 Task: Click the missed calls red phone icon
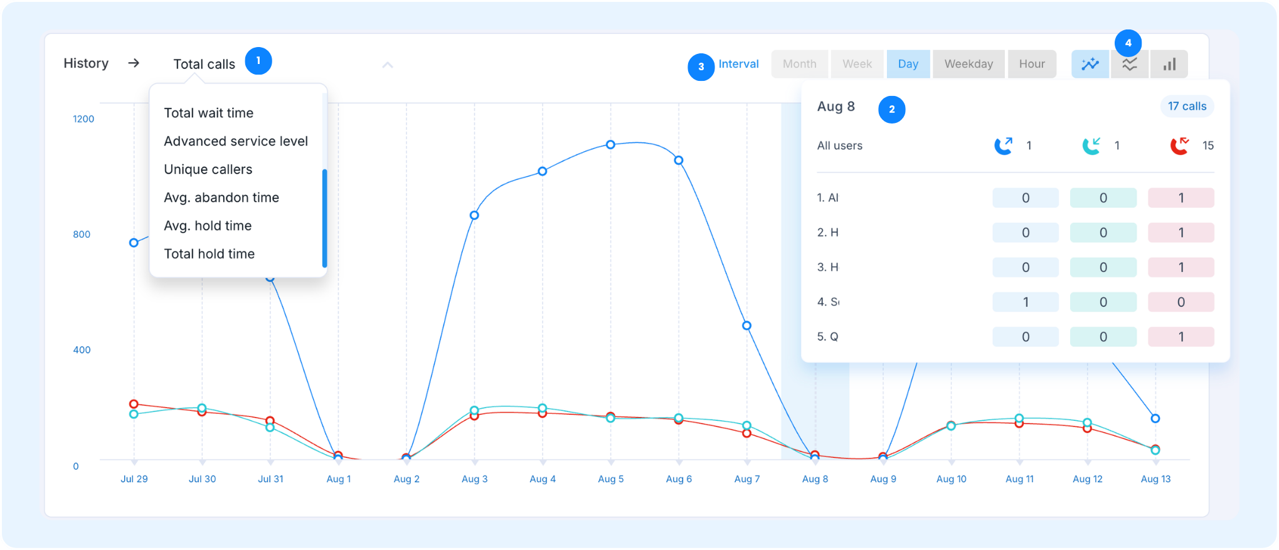1180,145
